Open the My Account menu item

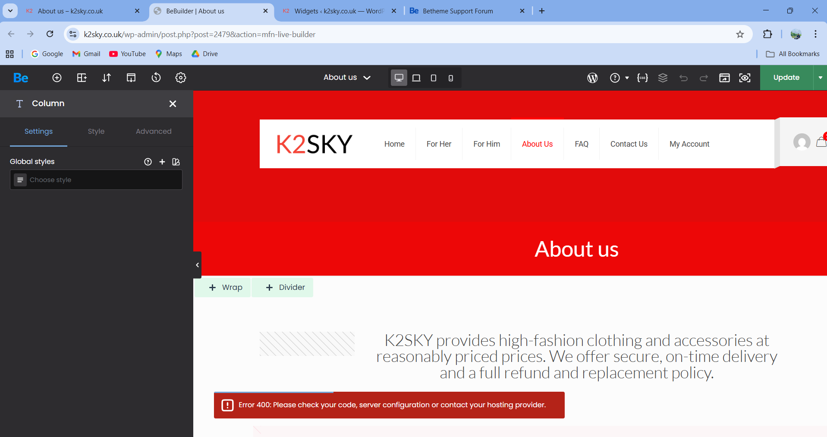[x=689, y=144]
